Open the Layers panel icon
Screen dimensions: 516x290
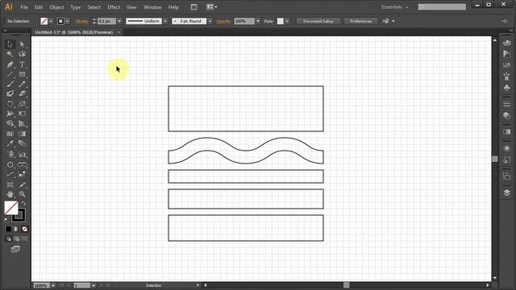507,193
